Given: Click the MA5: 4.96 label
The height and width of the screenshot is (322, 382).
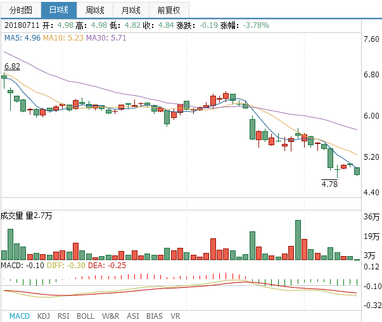Looking at the screenshot, I should [22, 38].
